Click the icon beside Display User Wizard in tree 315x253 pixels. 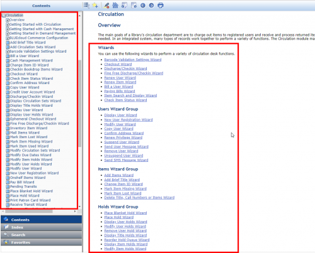tap(8, 110)
